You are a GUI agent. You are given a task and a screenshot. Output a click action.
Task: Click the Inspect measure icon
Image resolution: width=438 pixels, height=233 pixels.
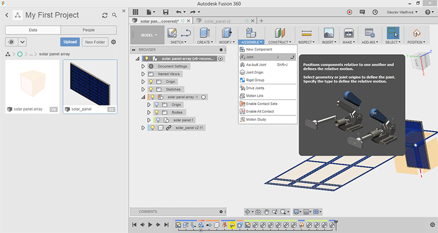[x=307, y=33]
